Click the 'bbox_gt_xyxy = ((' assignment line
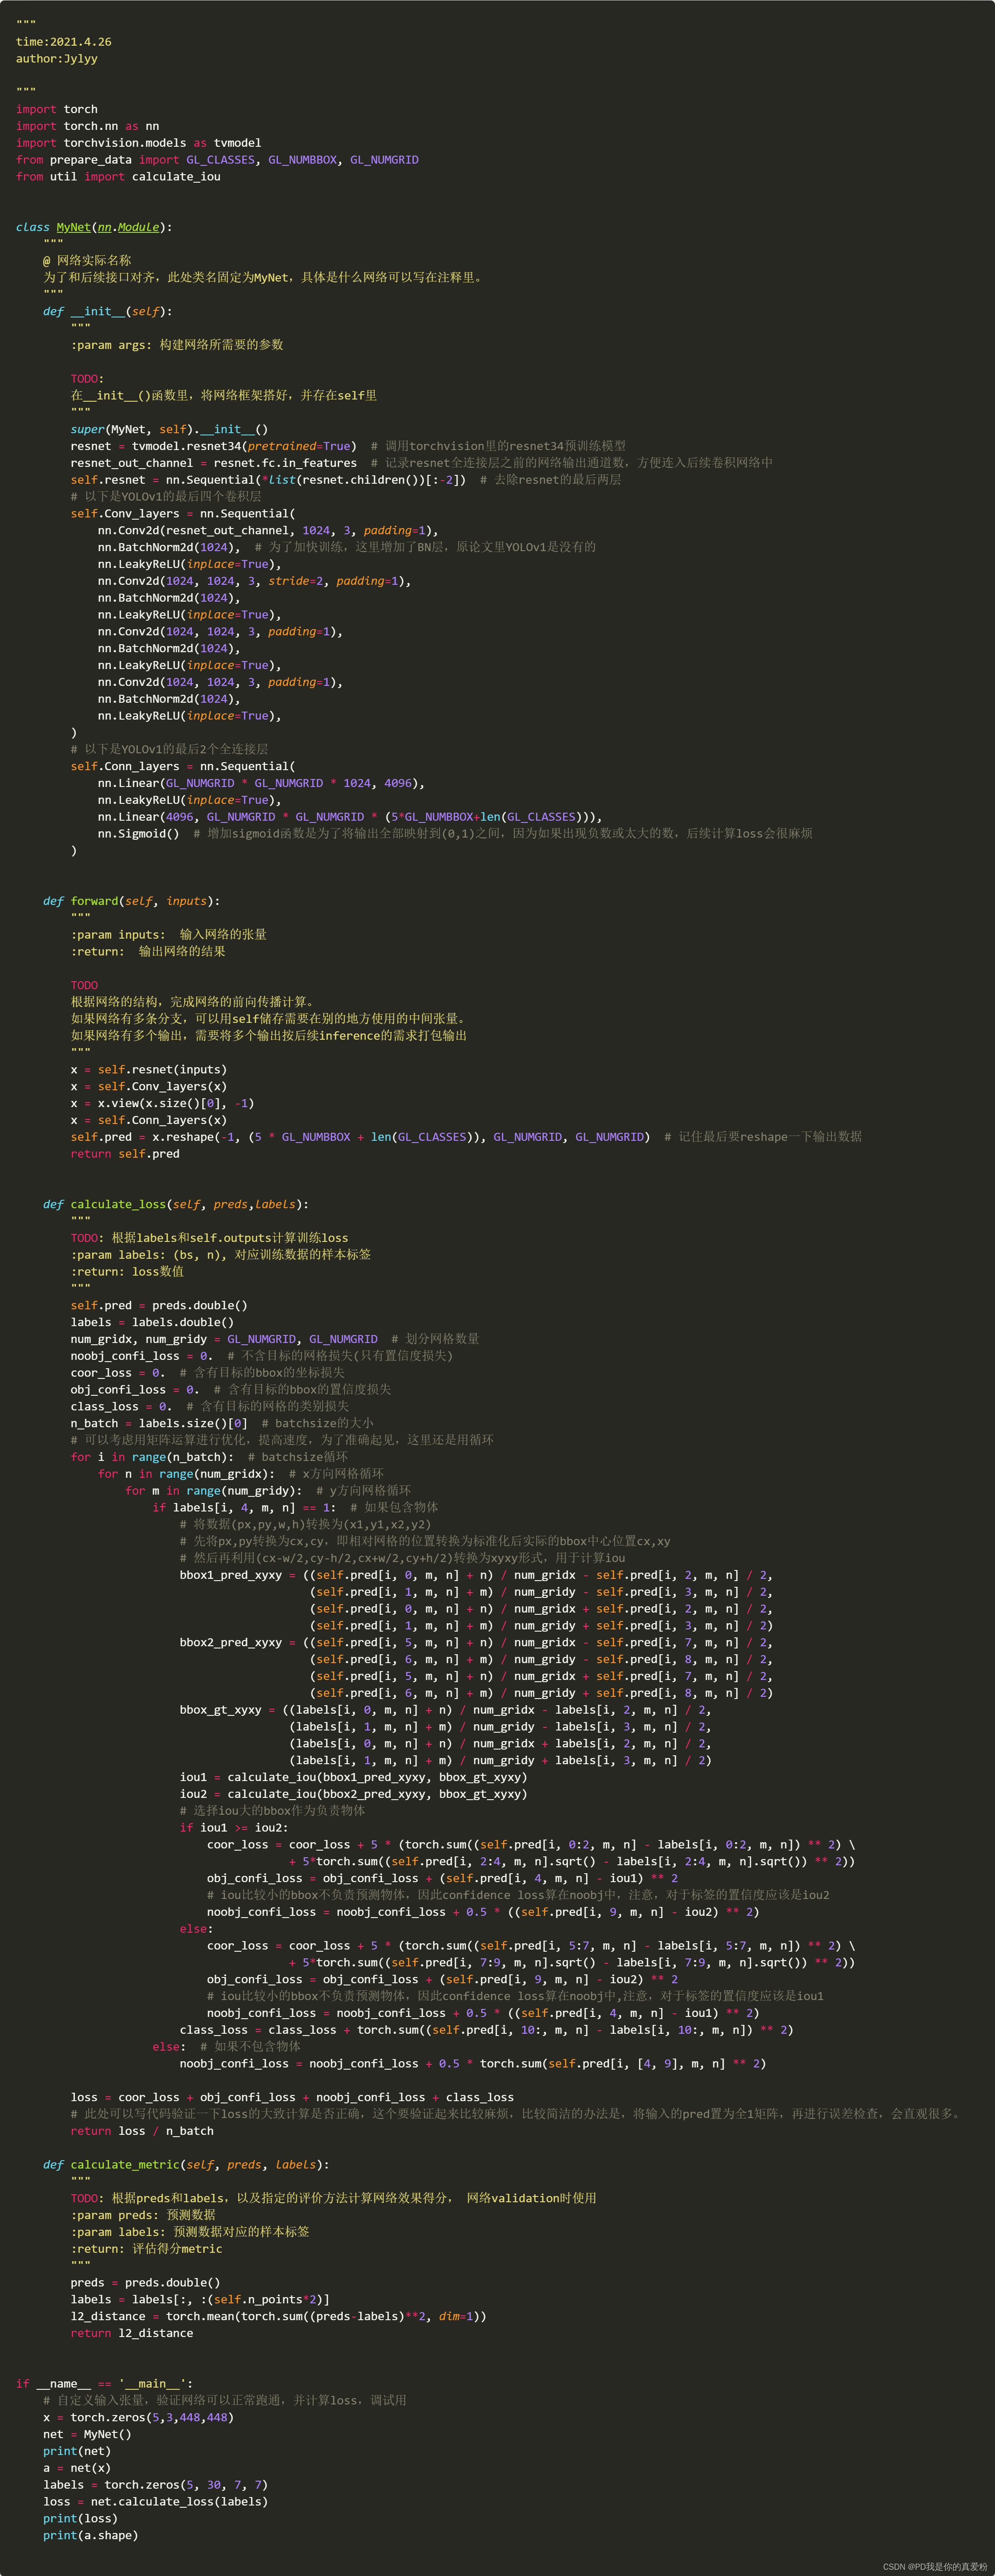 tap(446, 1711)
